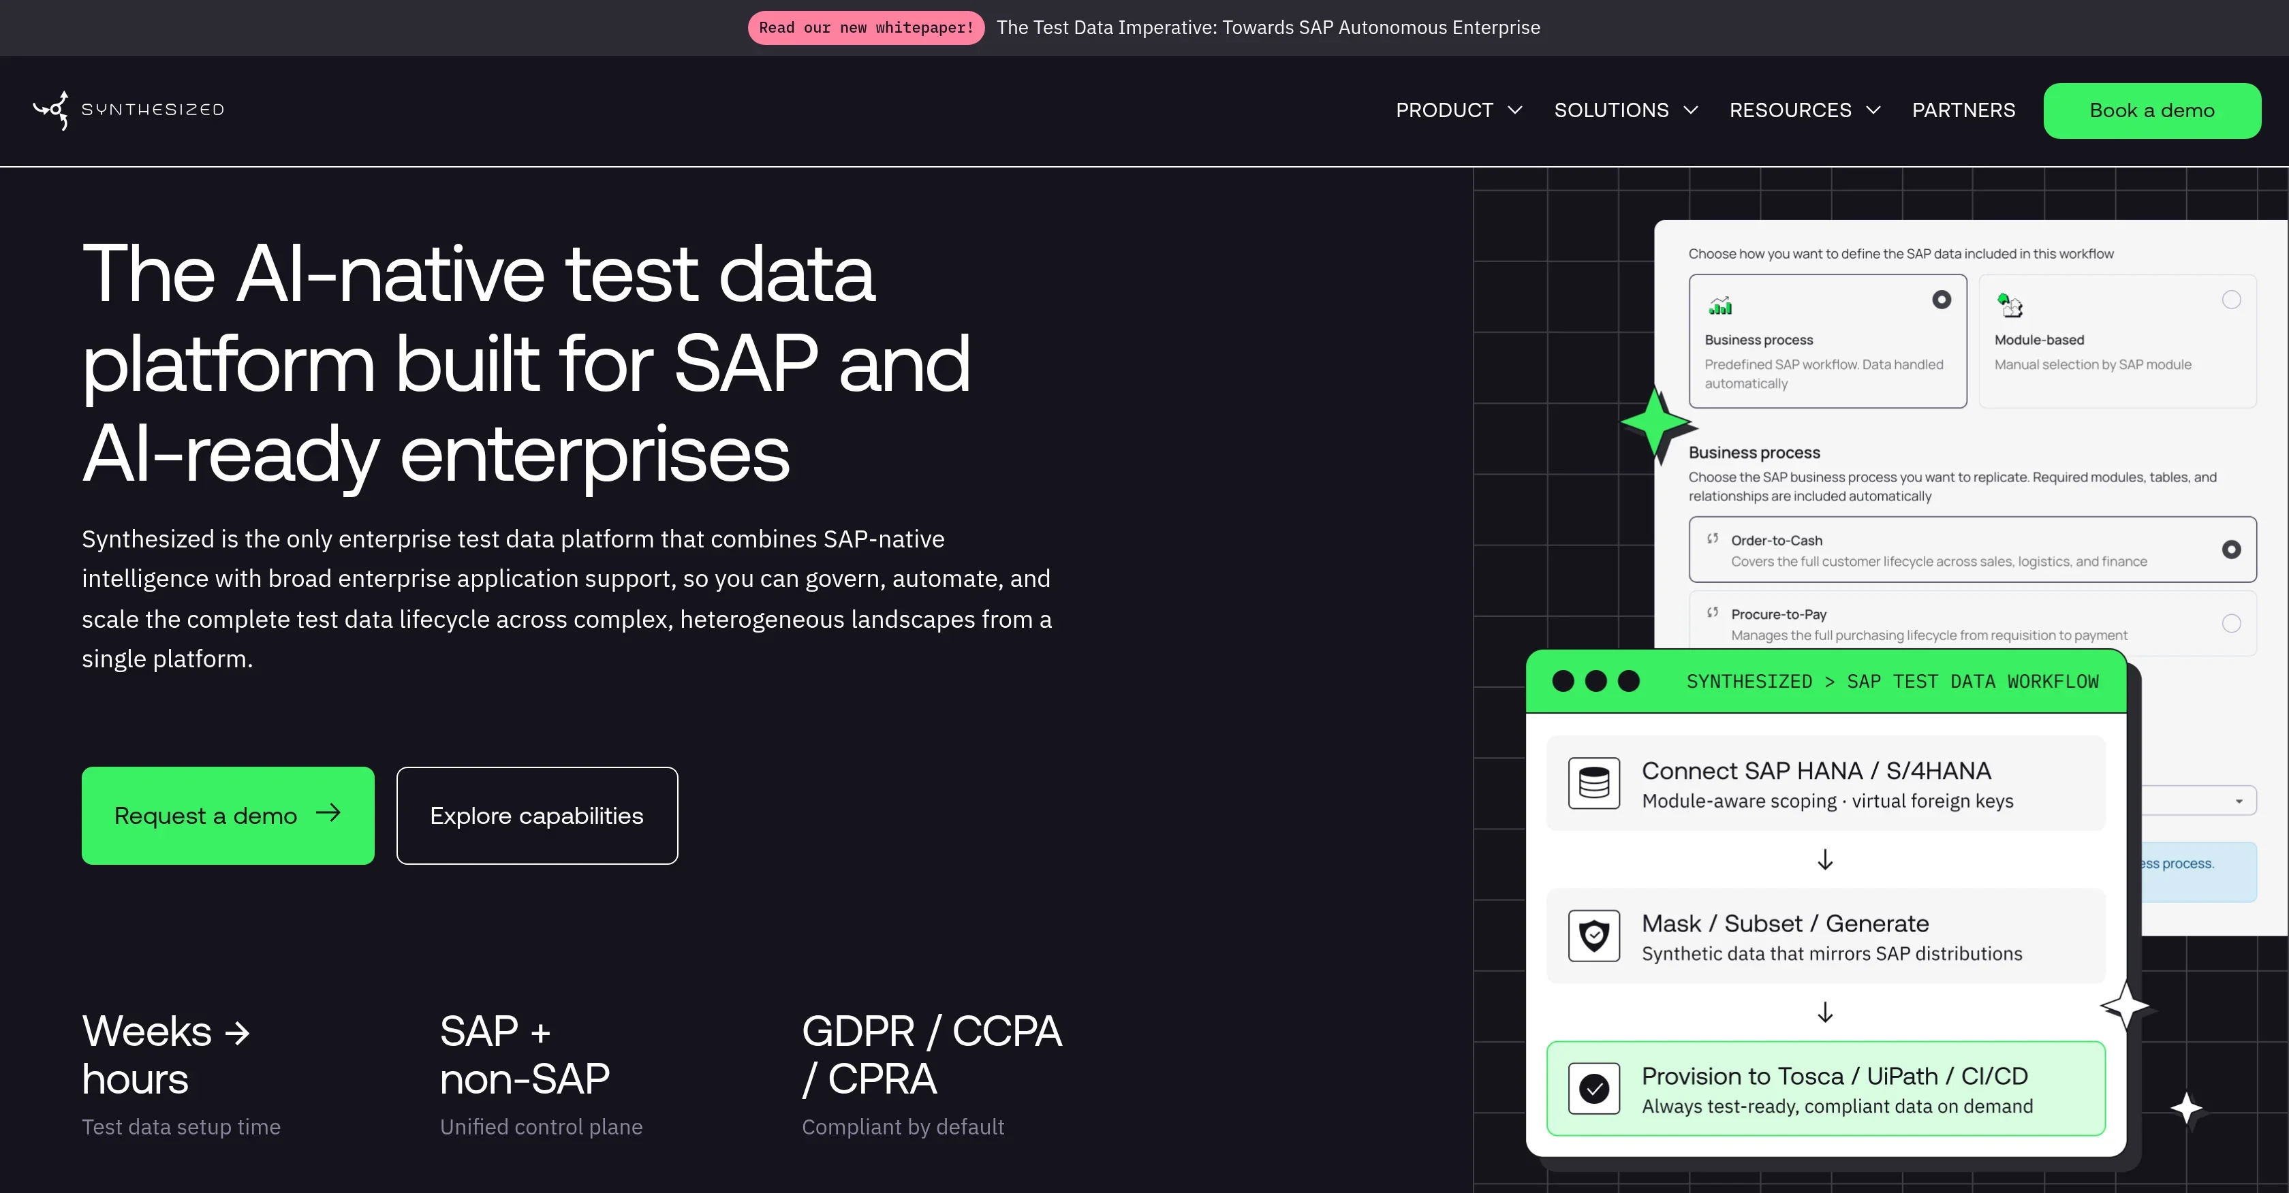The width and height of the screenshot is (2289, 1193).
Task: Click the database icon beside Connect SAP HANA
Action: pos(1594,782)
